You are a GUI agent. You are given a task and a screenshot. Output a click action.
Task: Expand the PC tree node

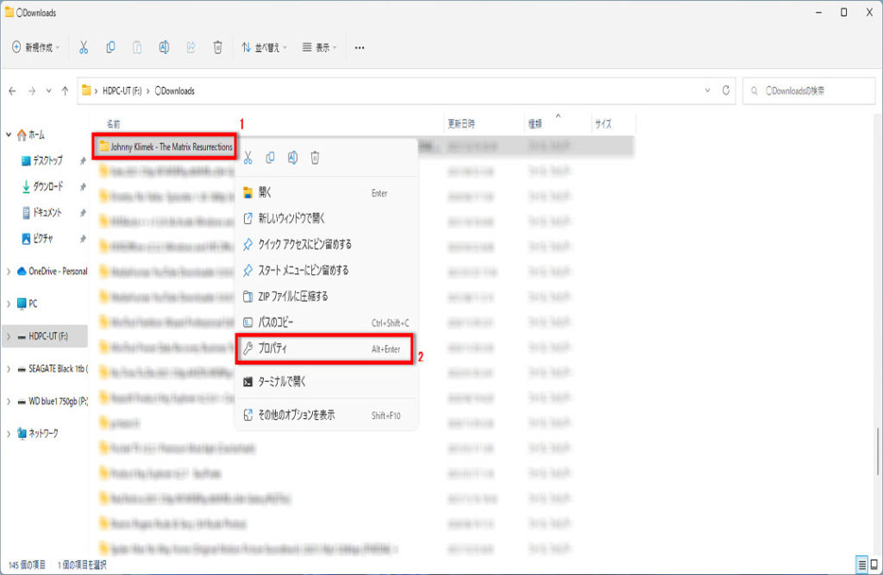tap(9, 303)
